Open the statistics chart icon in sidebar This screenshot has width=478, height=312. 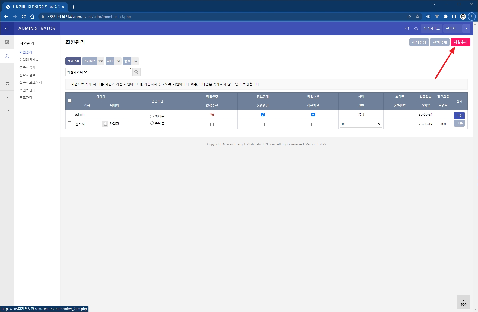tap(7, 97)
